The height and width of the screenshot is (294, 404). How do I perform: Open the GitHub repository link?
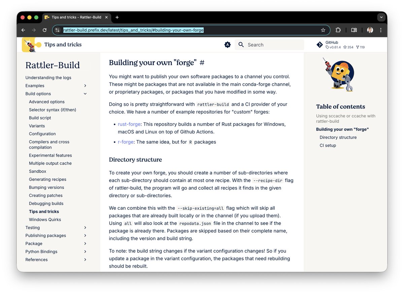click(340, 45)
